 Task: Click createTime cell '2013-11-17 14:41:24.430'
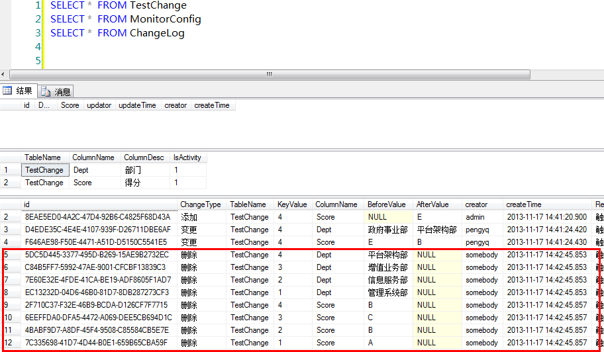pyautogui.click(x=547, y=242)
